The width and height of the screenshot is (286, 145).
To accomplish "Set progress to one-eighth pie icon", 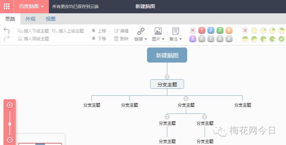I will tap(263, 30).
